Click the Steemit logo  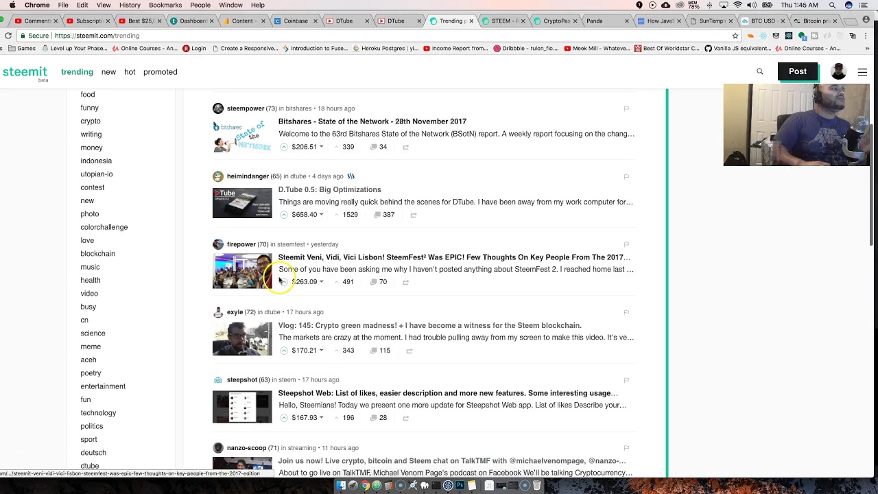point(25,73)
